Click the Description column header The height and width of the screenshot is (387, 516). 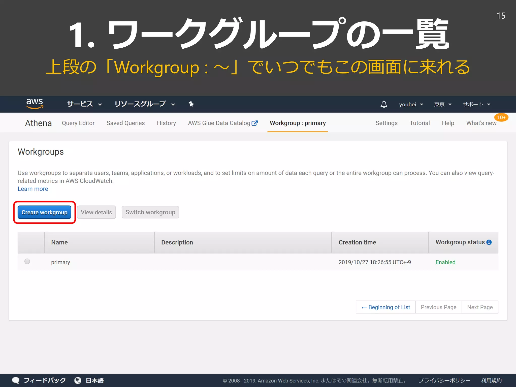[243, 242]
